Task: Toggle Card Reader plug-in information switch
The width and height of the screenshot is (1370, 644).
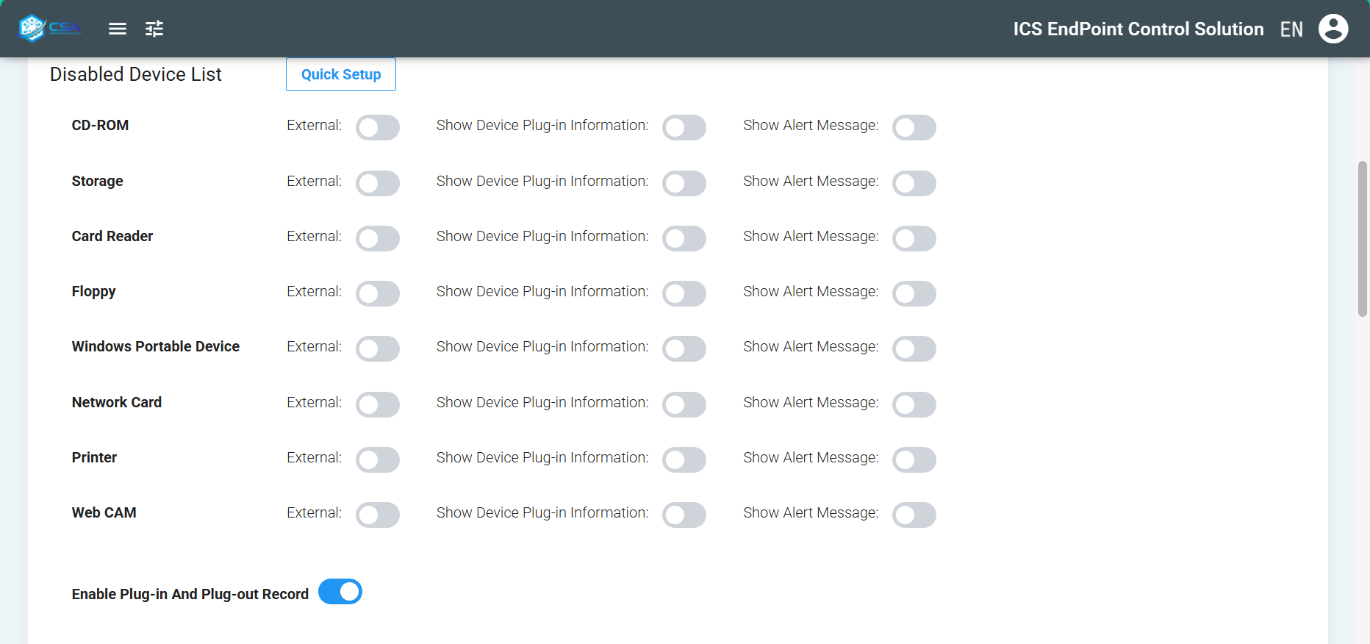Action: point(684,238)
